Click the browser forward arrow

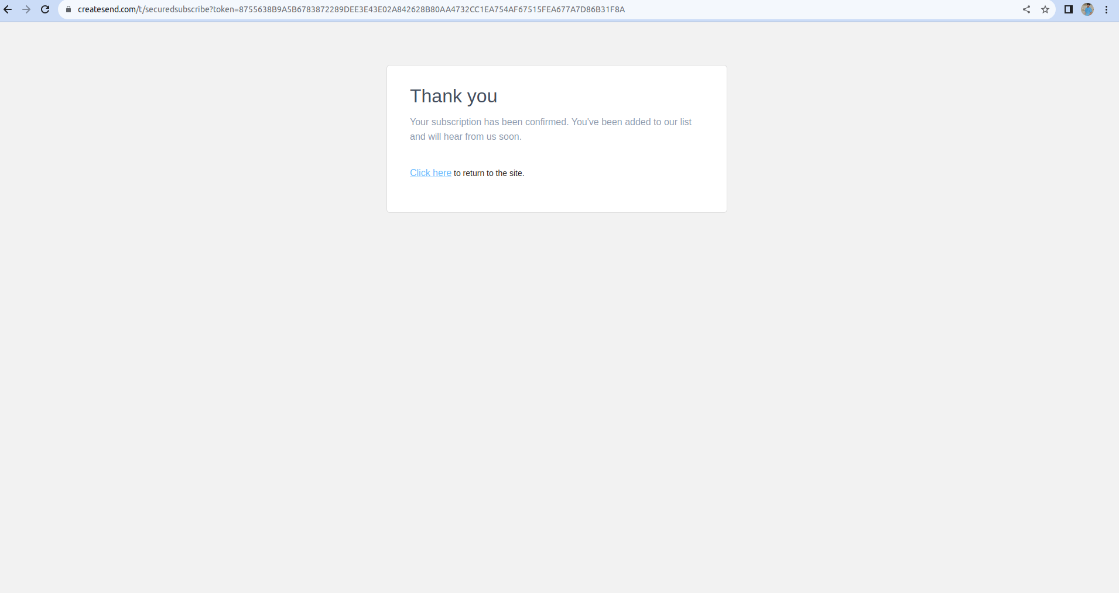point(26,9)
